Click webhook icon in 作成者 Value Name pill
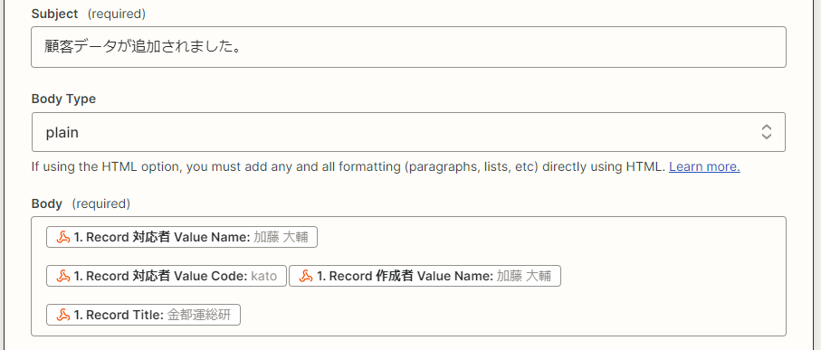The width and height of the screenshot is (821, 350). click(306, 276)
